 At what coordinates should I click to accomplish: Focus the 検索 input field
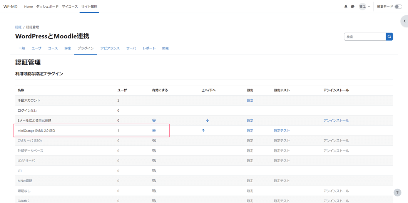365,37
